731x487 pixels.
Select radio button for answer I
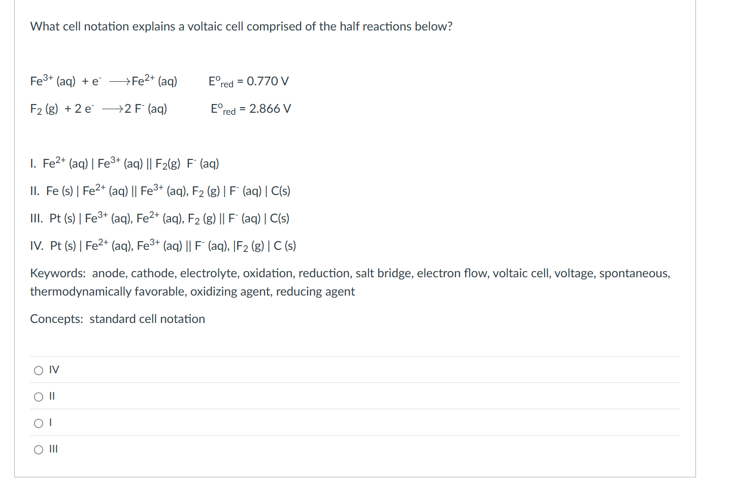(39, 423)
